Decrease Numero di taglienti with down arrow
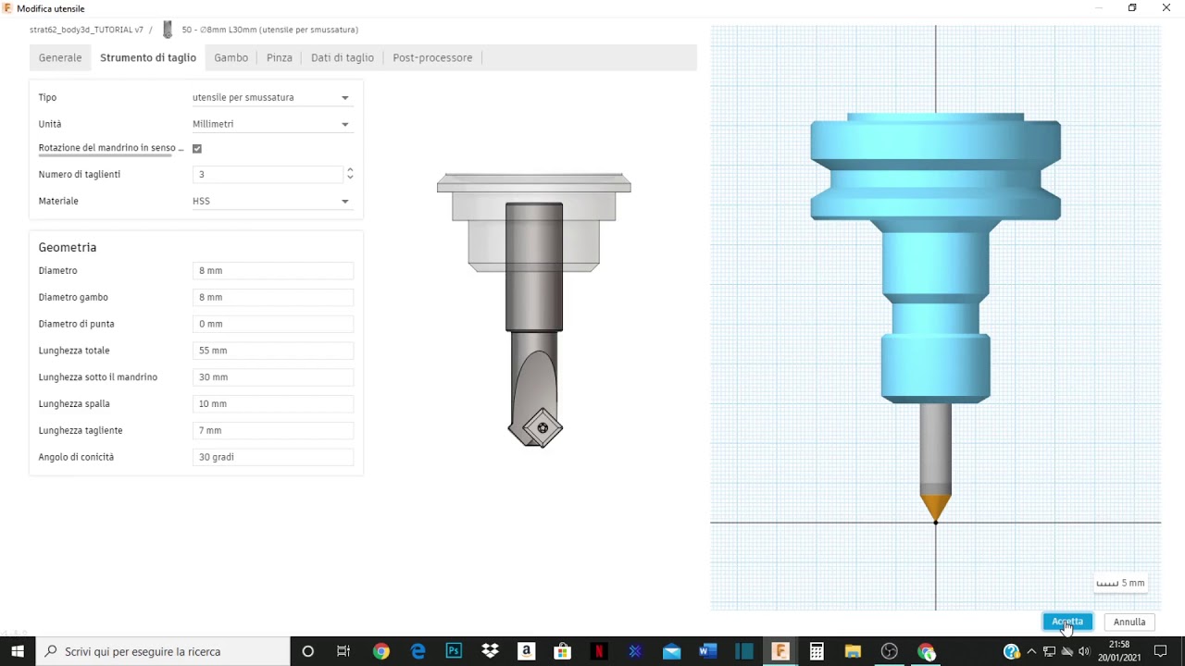Screen dimensions: 1185x666 349,178
